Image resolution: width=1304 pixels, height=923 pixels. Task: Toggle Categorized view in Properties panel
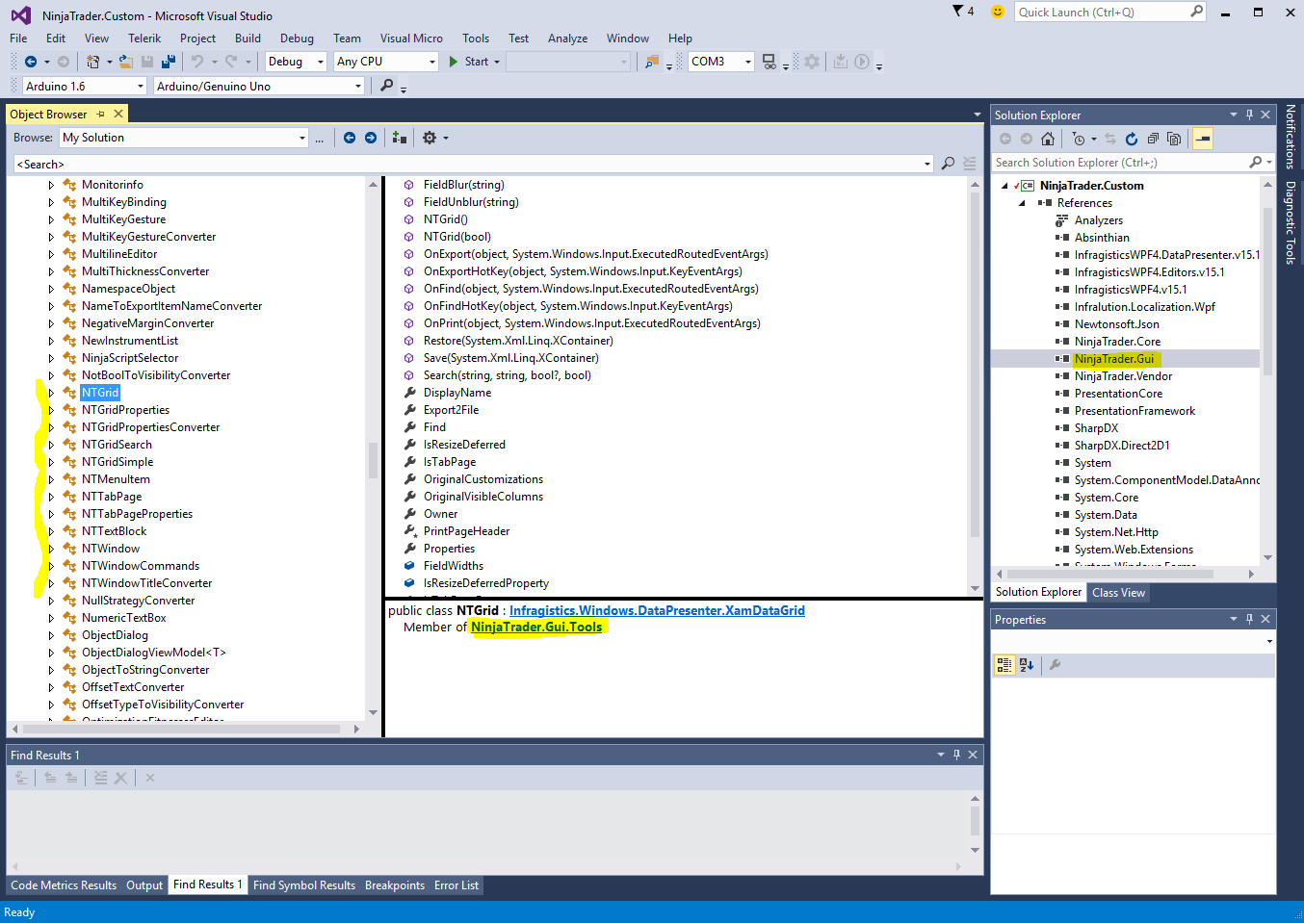1004,664
